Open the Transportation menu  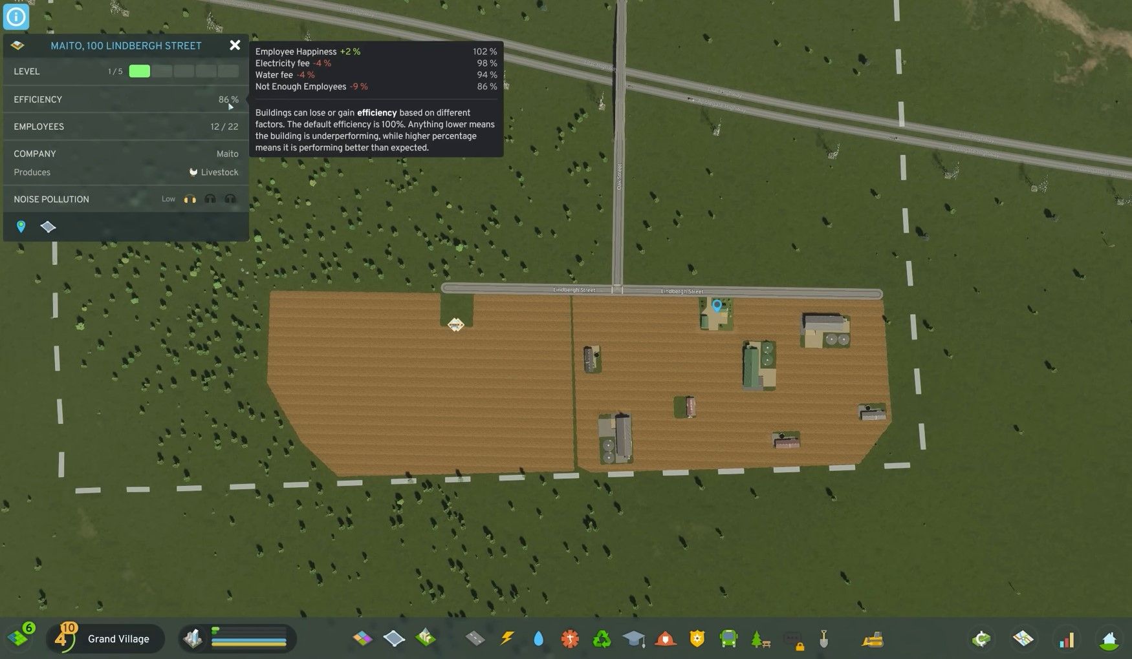[x=728, y=639]
